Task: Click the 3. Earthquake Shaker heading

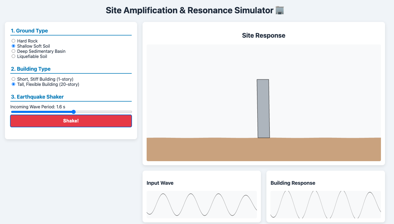Action: point(37,97)
